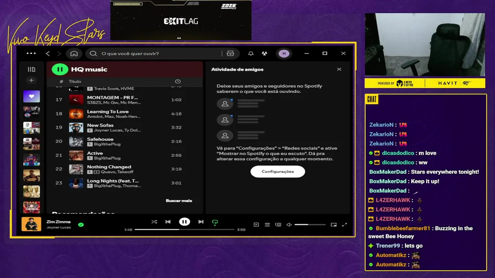Click the Configurações button
495x278 pixels.
[x=278, y=171]
